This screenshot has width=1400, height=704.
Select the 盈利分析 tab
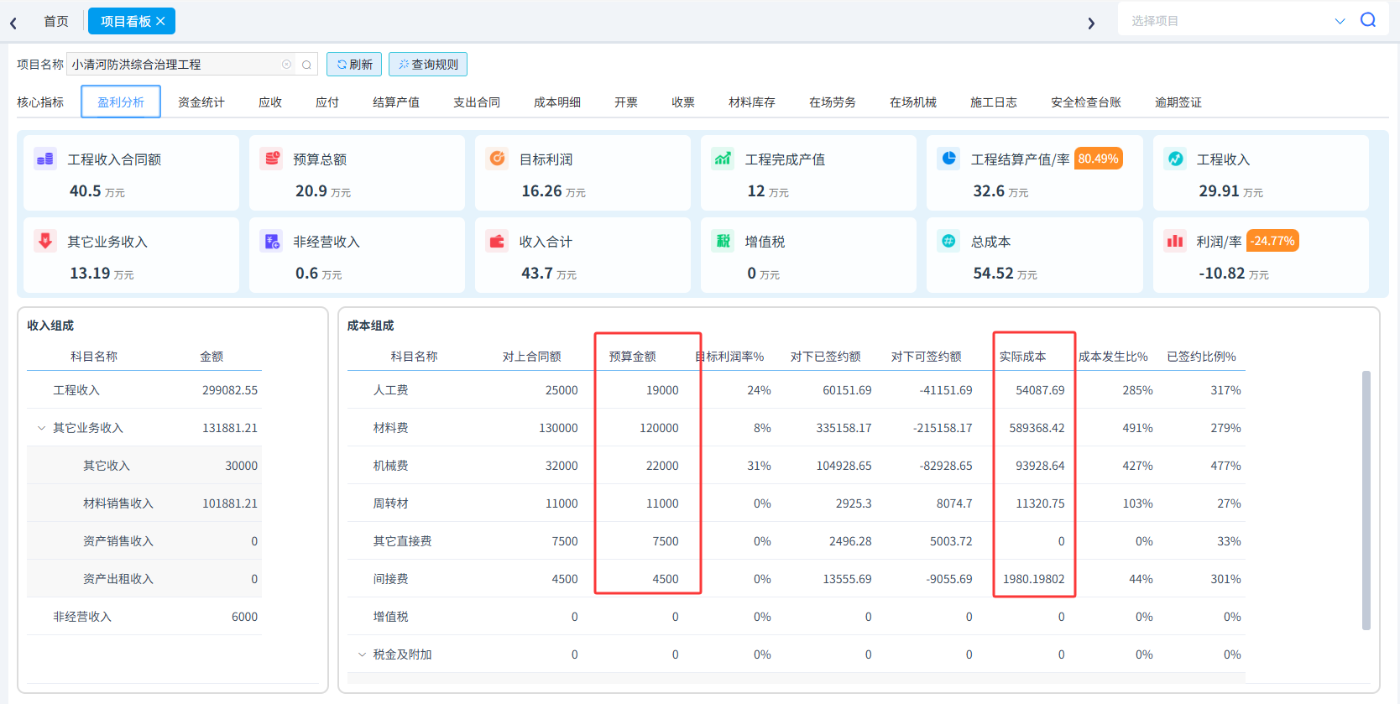coord(121,102)
